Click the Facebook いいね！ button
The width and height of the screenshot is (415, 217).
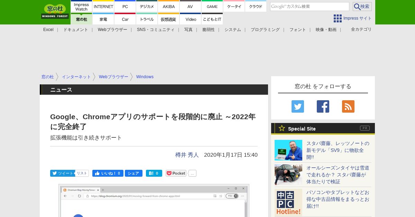(108, 173)
